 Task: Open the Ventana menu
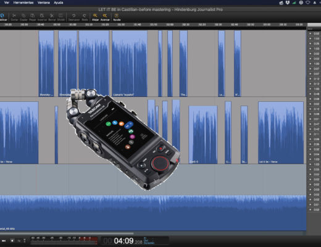coord(44,2)
